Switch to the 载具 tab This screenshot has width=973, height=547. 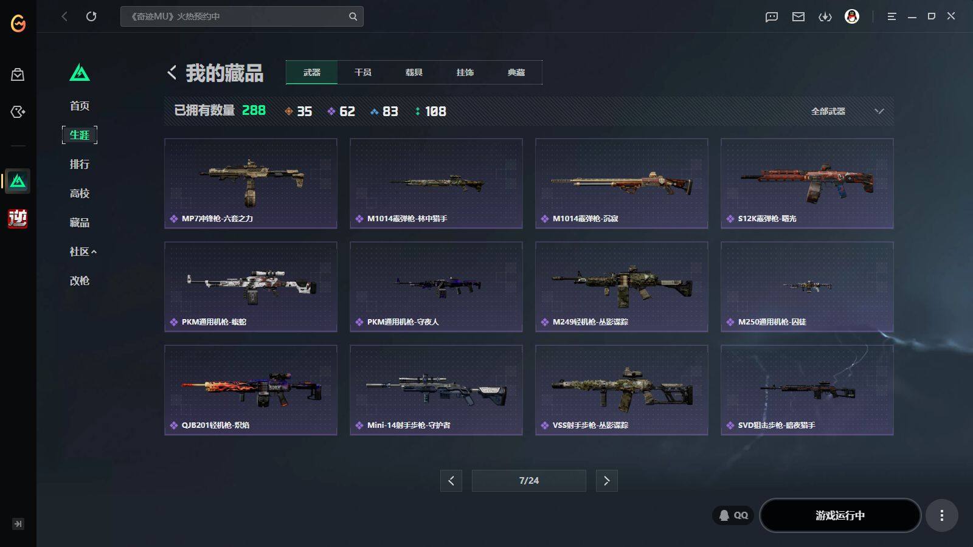point(414,72)
